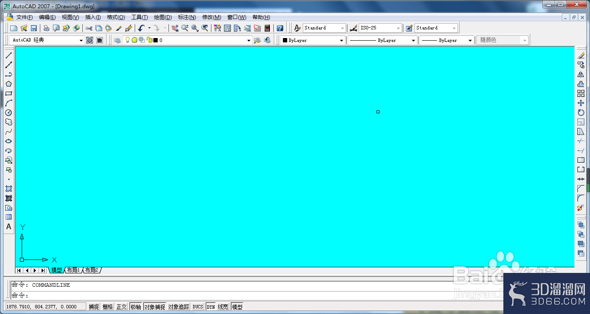Select the Spline curve tool

(x=9, y=131)
